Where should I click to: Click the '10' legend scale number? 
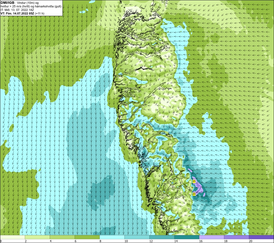click(x=126, y=241)
